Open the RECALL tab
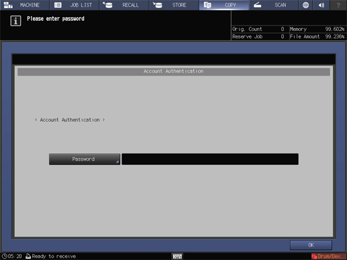This screenshot has width=347, height=260. click(124, 5)
